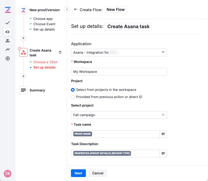Viewport: 208px width, 181px height.
Task: Add step after New proof/version with plus
Action: 23,38
